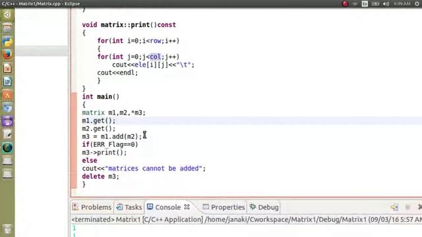The image size is (422, 237).
Task: Click the 'cout<<ele[i][j]<<"\t";' line
Action: point(153,65)
